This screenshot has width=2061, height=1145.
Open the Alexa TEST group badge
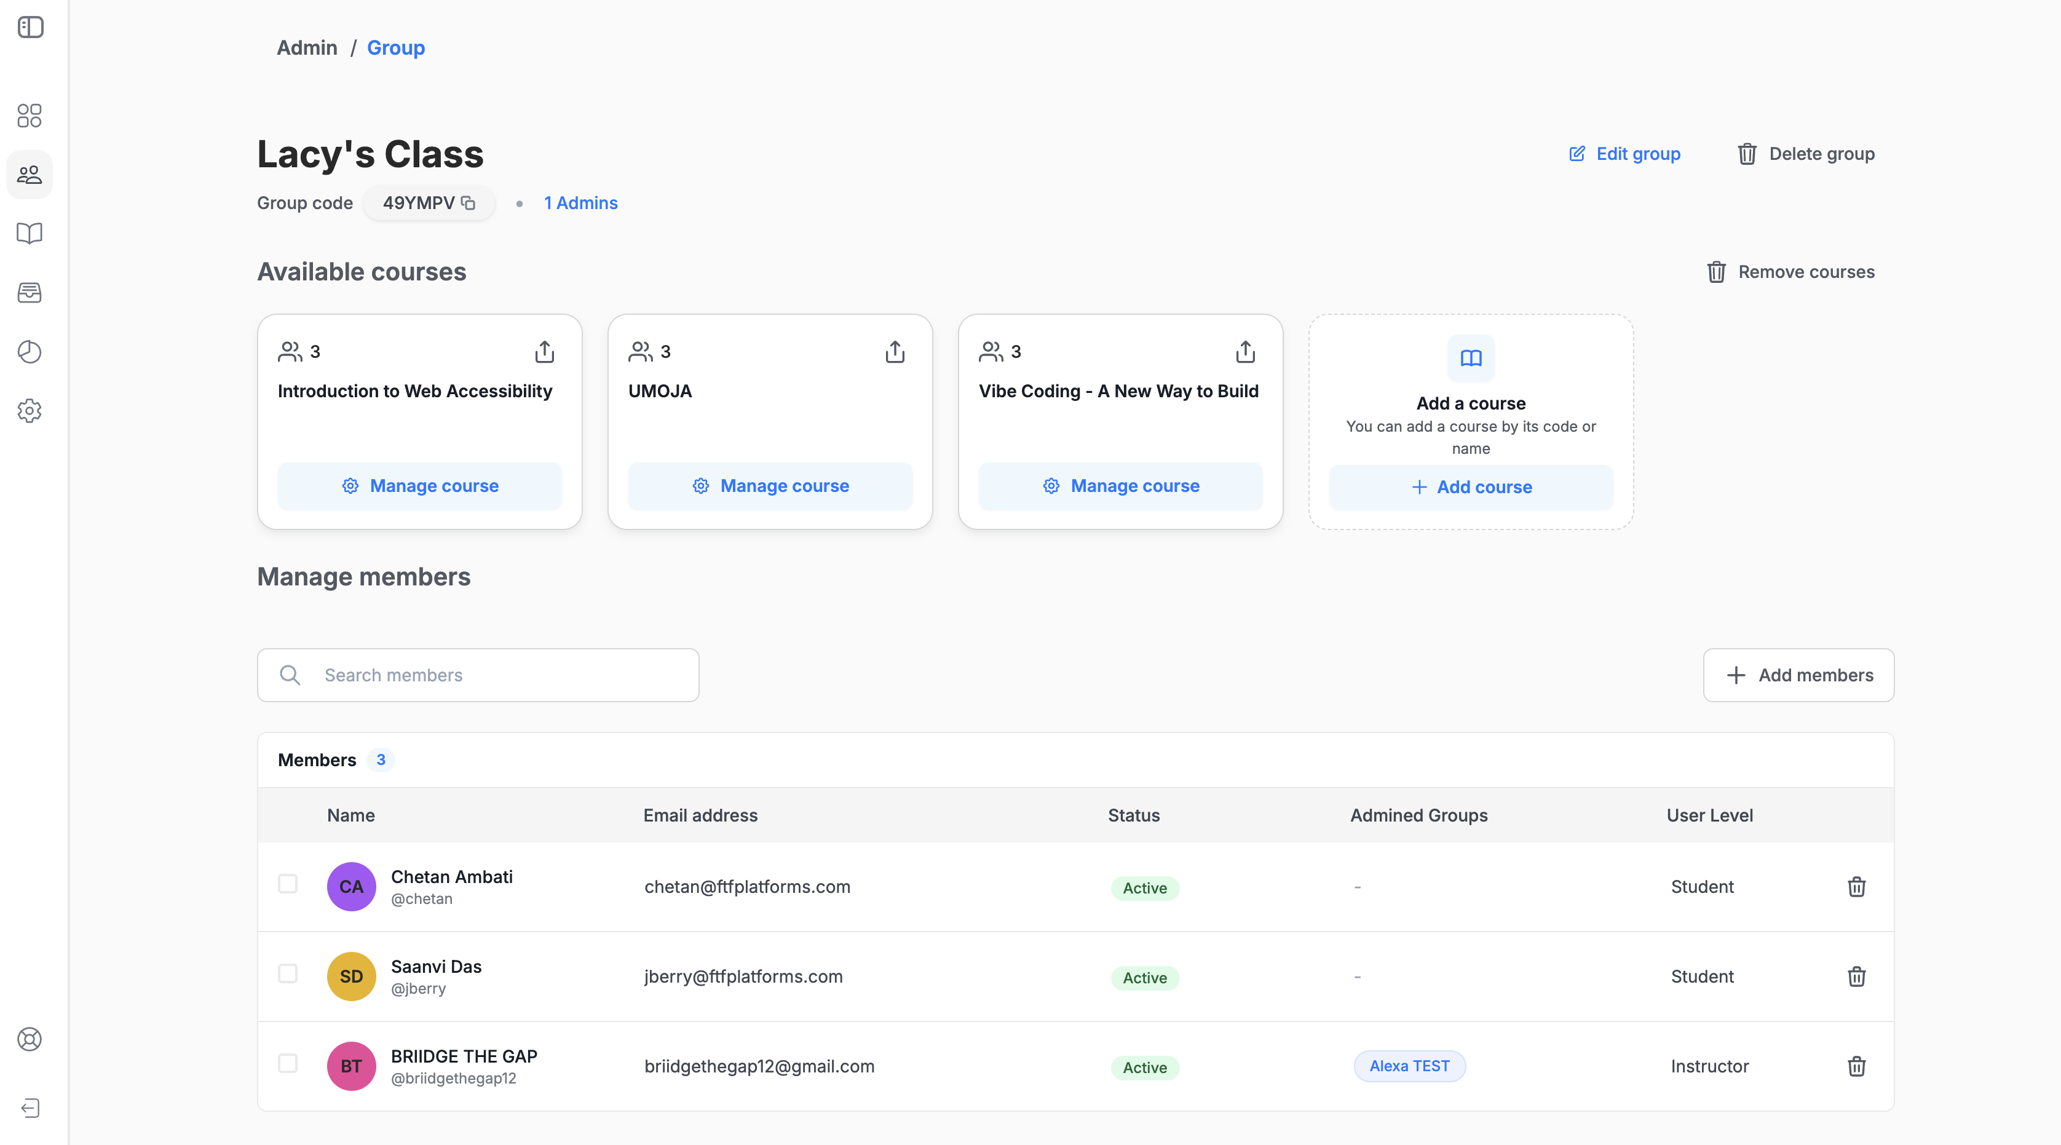point(1409,1066)
